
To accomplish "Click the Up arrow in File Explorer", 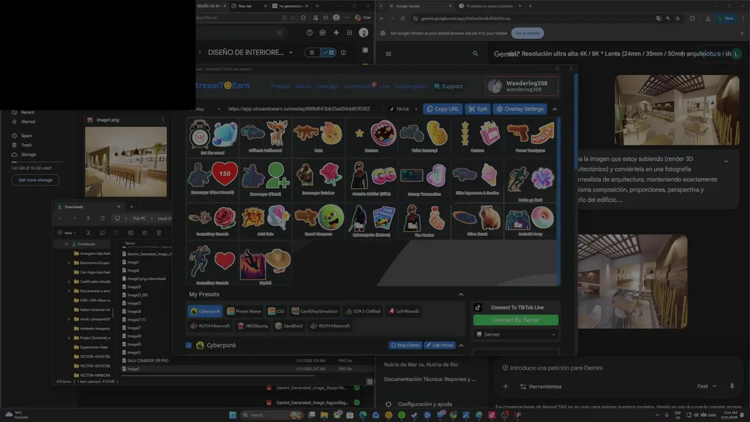I will pos(88,218).
